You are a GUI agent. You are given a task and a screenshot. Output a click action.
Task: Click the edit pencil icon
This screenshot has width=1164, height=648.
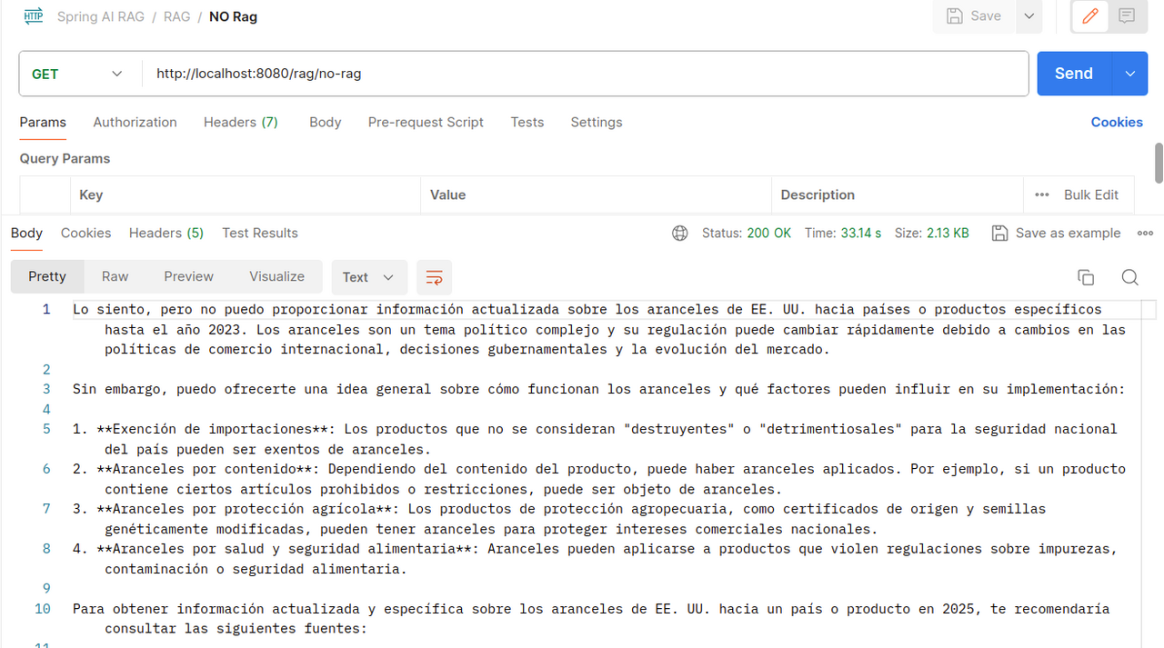point(1090,16)
